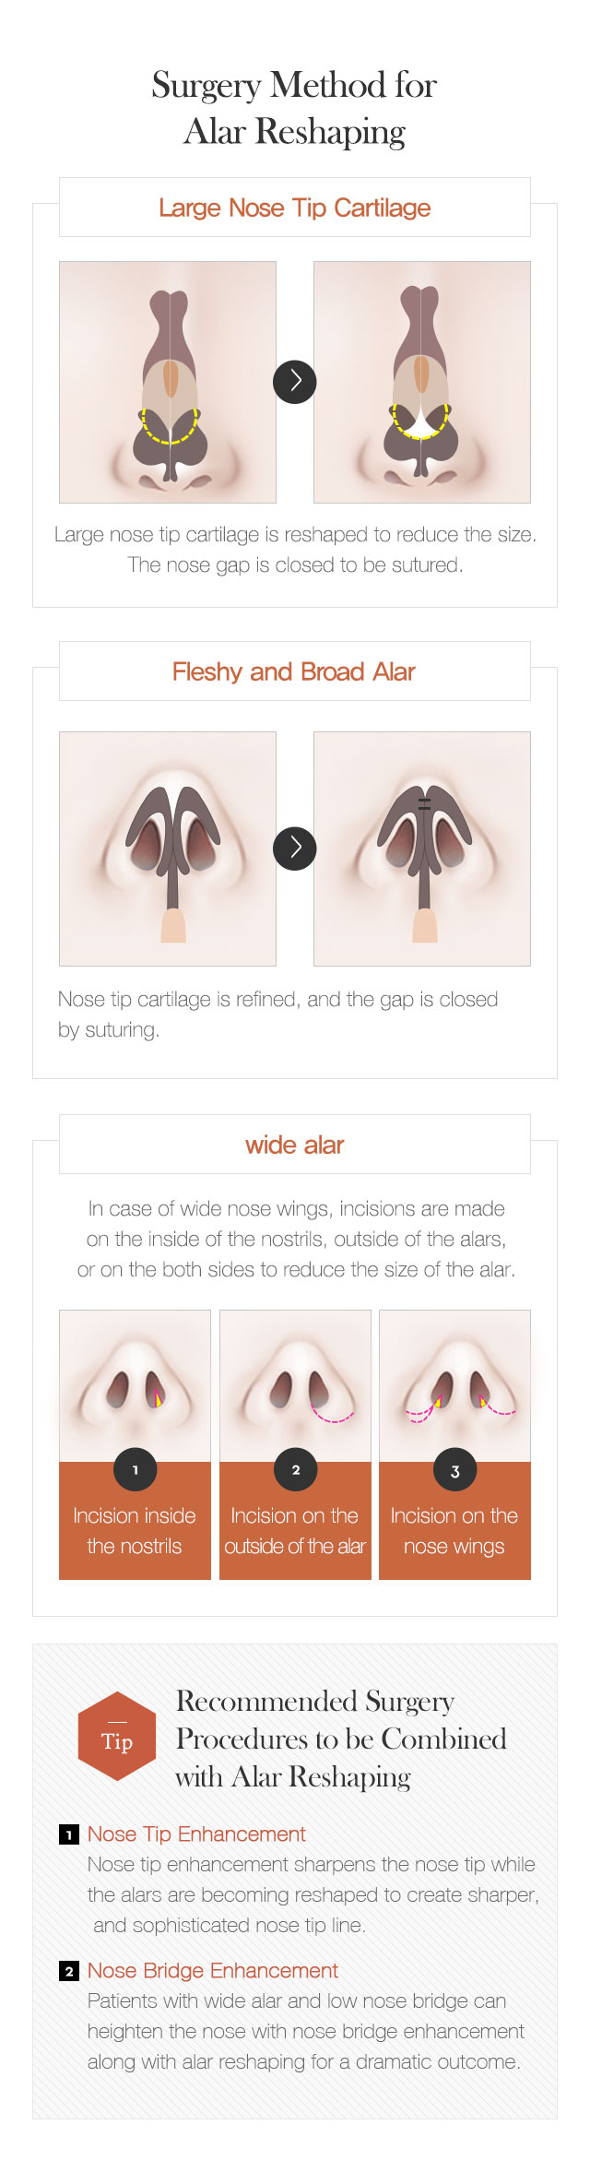This screenshot has height=2184, width=590.
Task: Select the number 1 circle badge
Action: 136,1470
